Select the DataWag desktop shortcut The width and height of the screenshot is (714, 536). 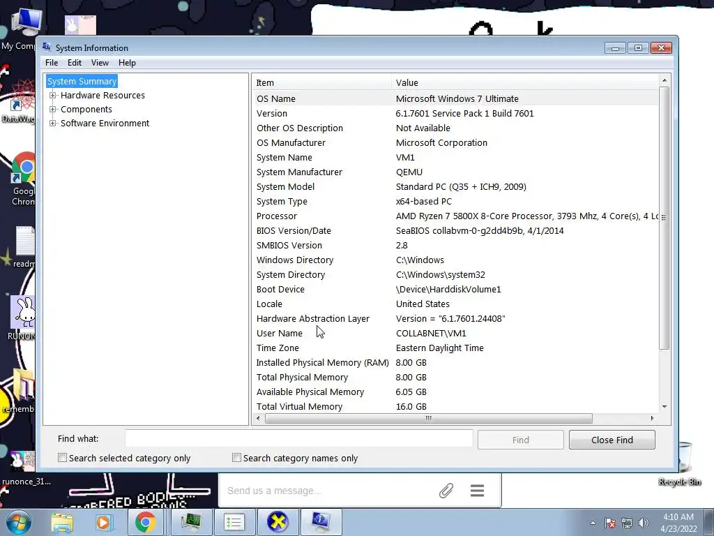click(18, 101)
